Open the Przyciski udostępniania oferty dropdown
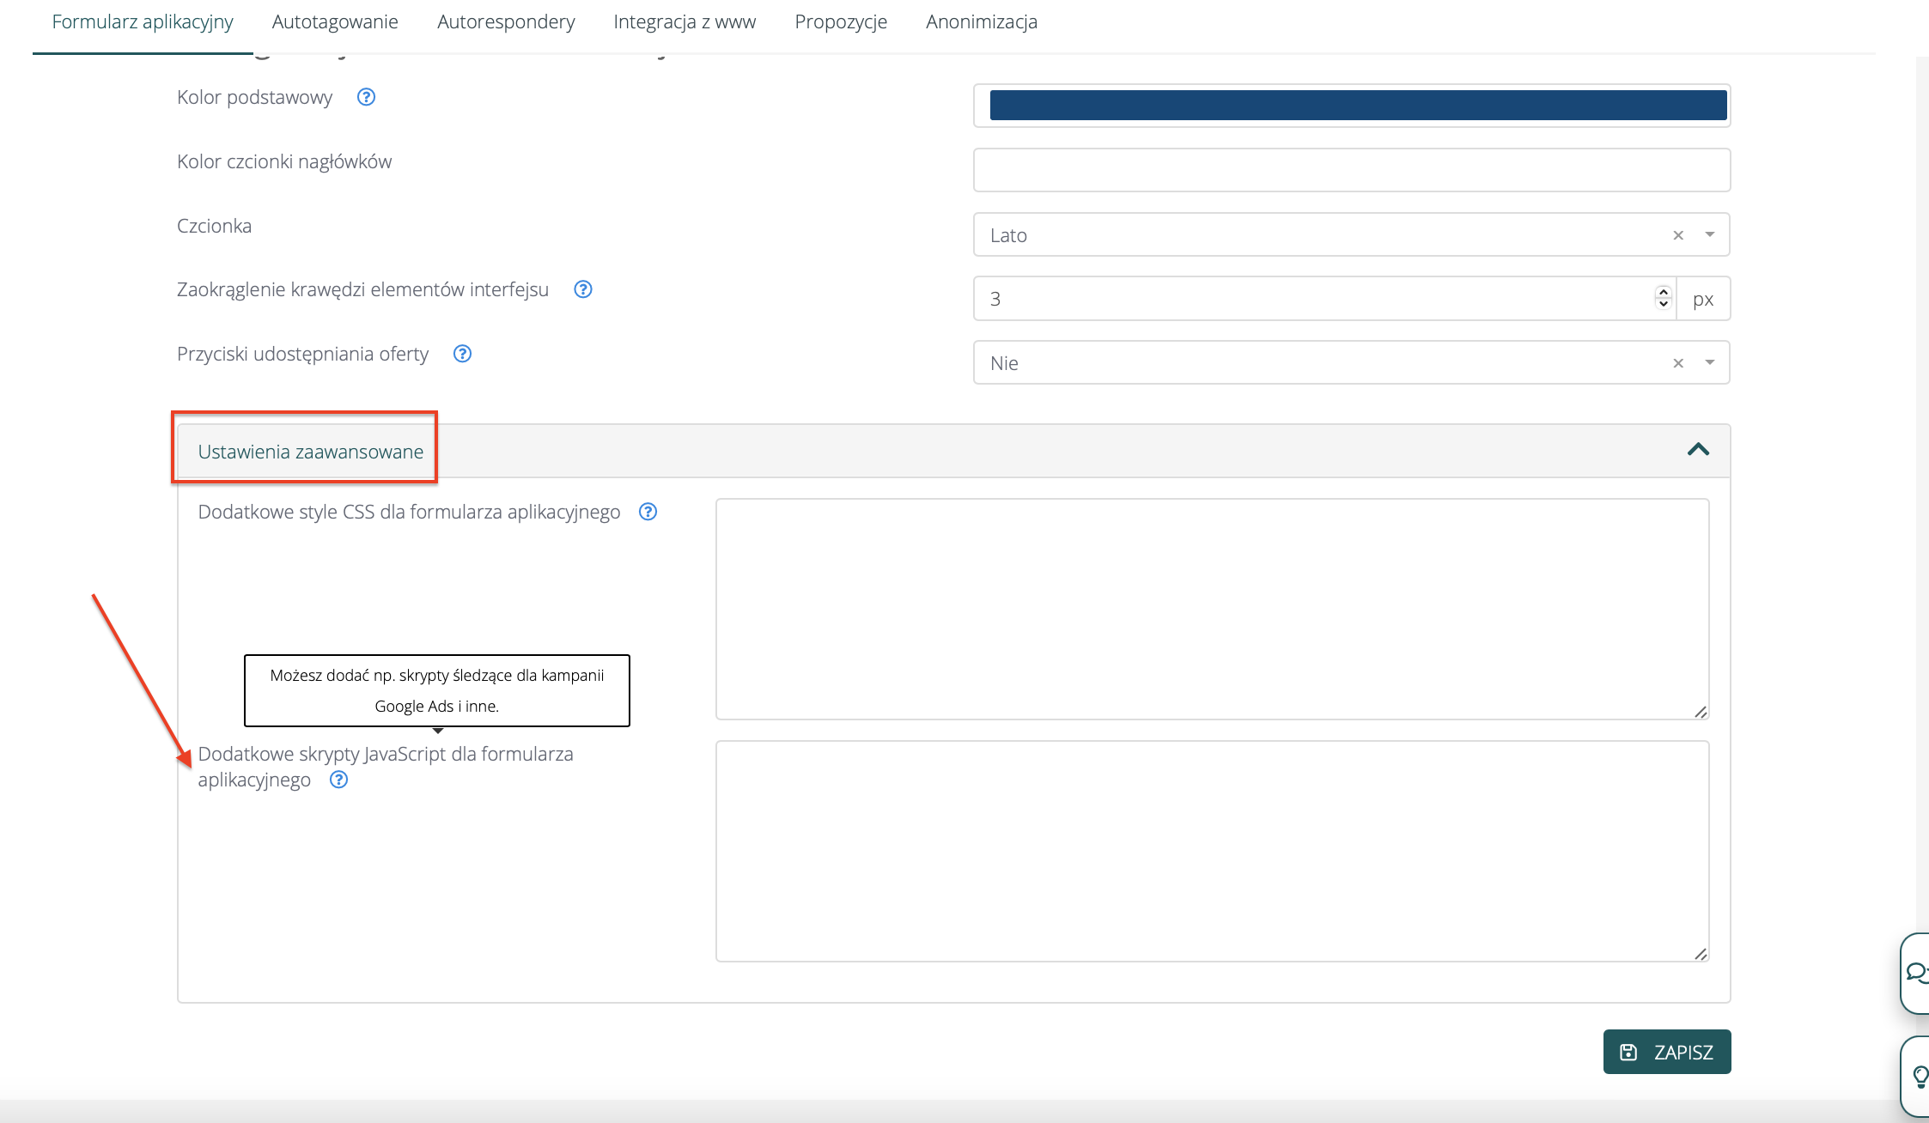 click(1710, 362)
